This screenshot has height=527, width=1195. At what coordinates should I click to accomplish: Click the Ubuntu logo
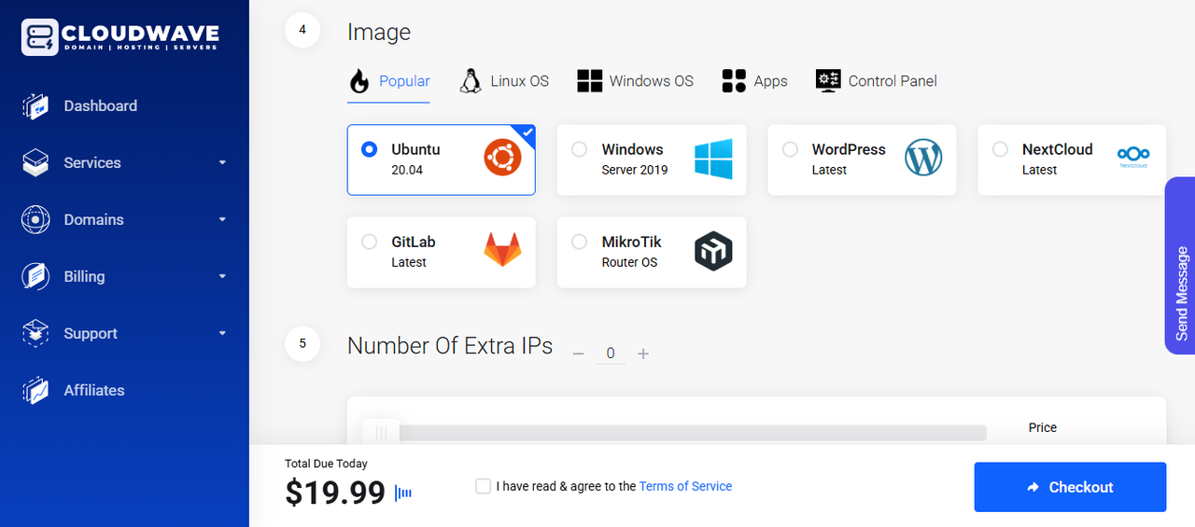[503, 158]
